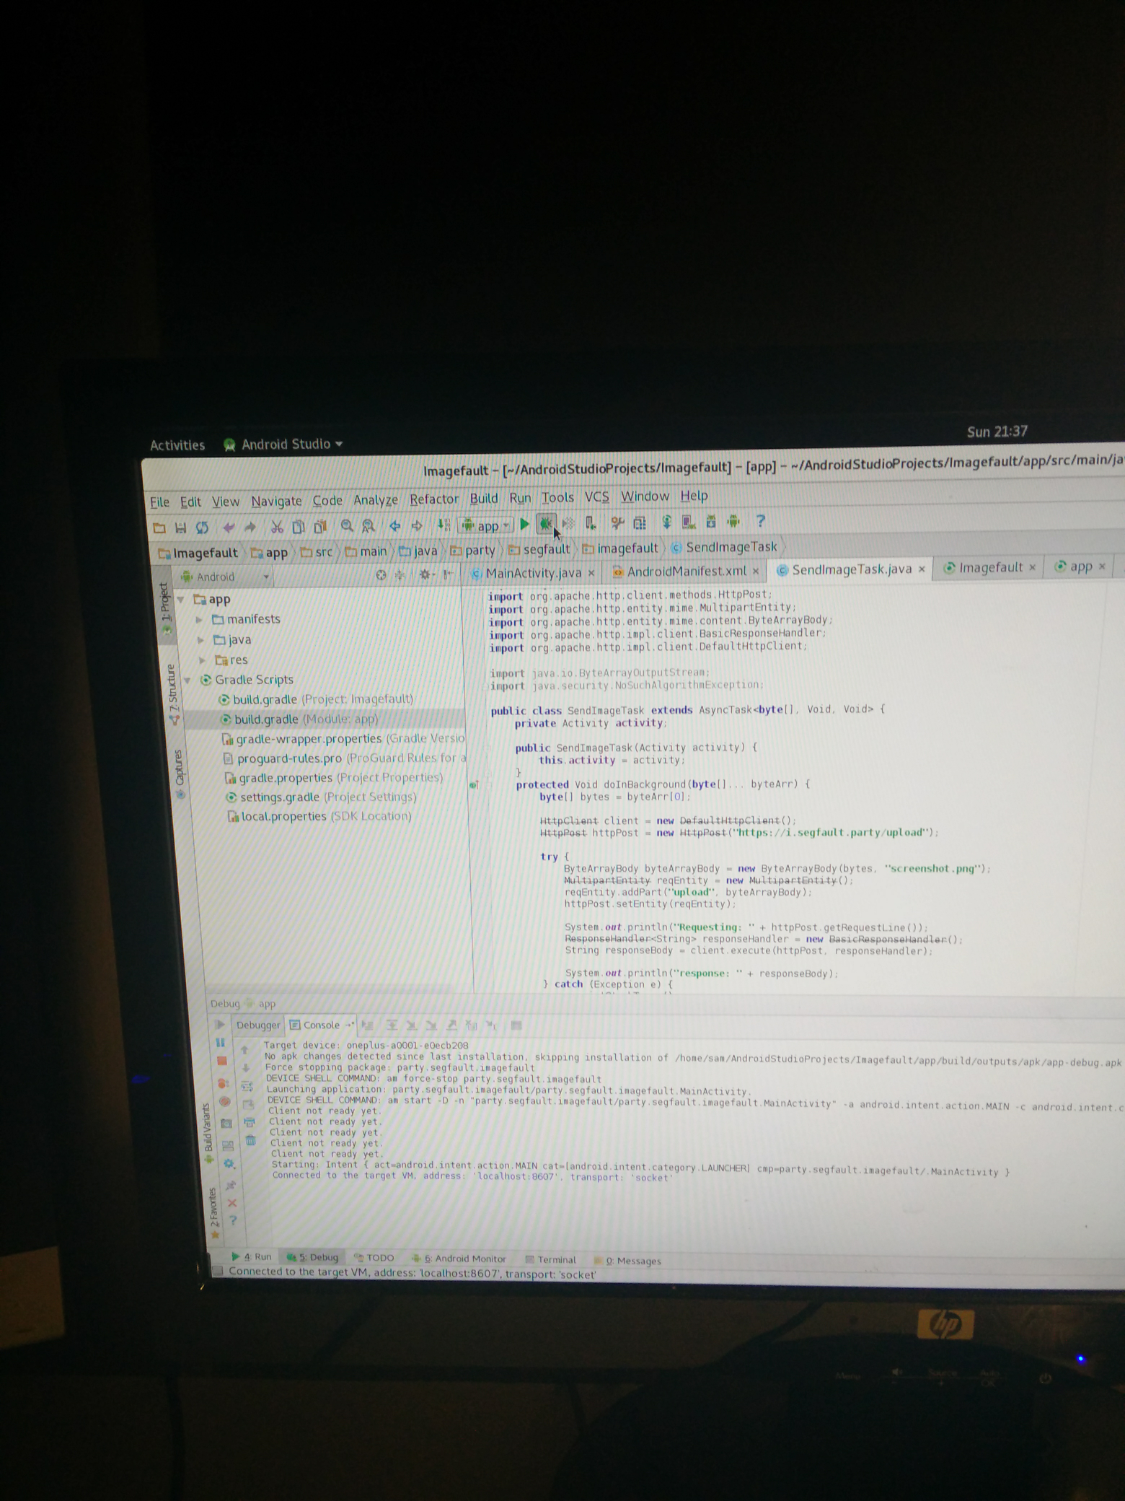Expand the manifests folder in project tree

(x=200, y=620)
